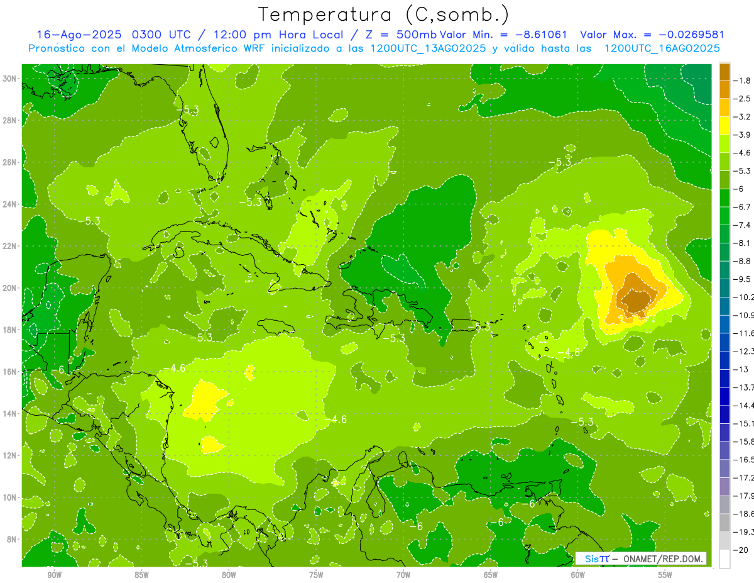754x583 pixels.
Task: Click the SisTT ONAMET/REP.DOM. credit box
Action: [642, 558]
